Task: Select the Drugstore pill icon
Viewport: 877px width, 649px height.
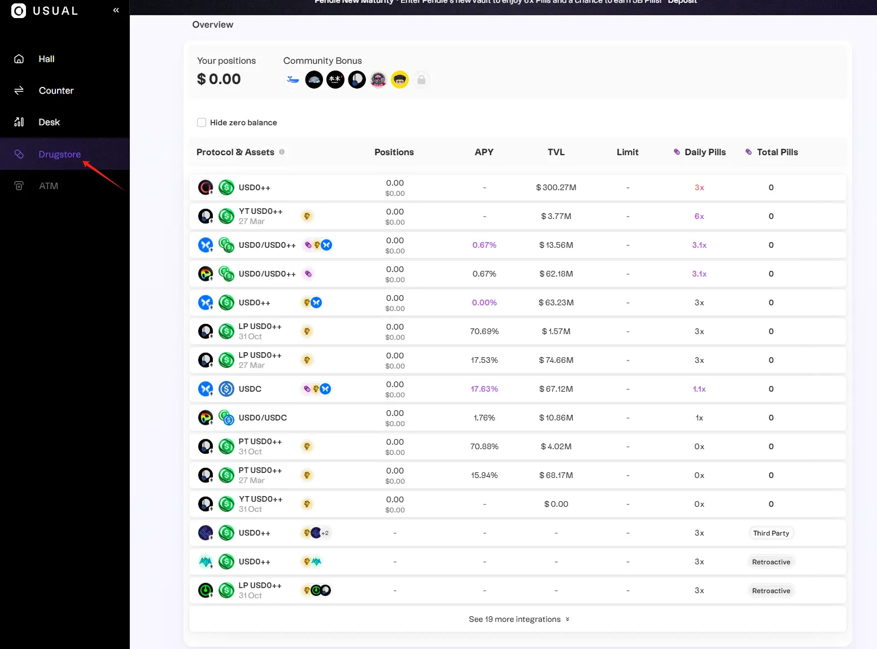Action: (x=19, y=154)
